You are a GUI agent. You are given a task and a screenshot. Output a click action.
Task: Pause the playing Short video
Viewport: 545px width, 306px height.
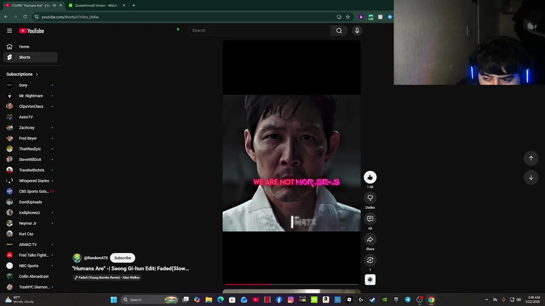pos(292,163)
